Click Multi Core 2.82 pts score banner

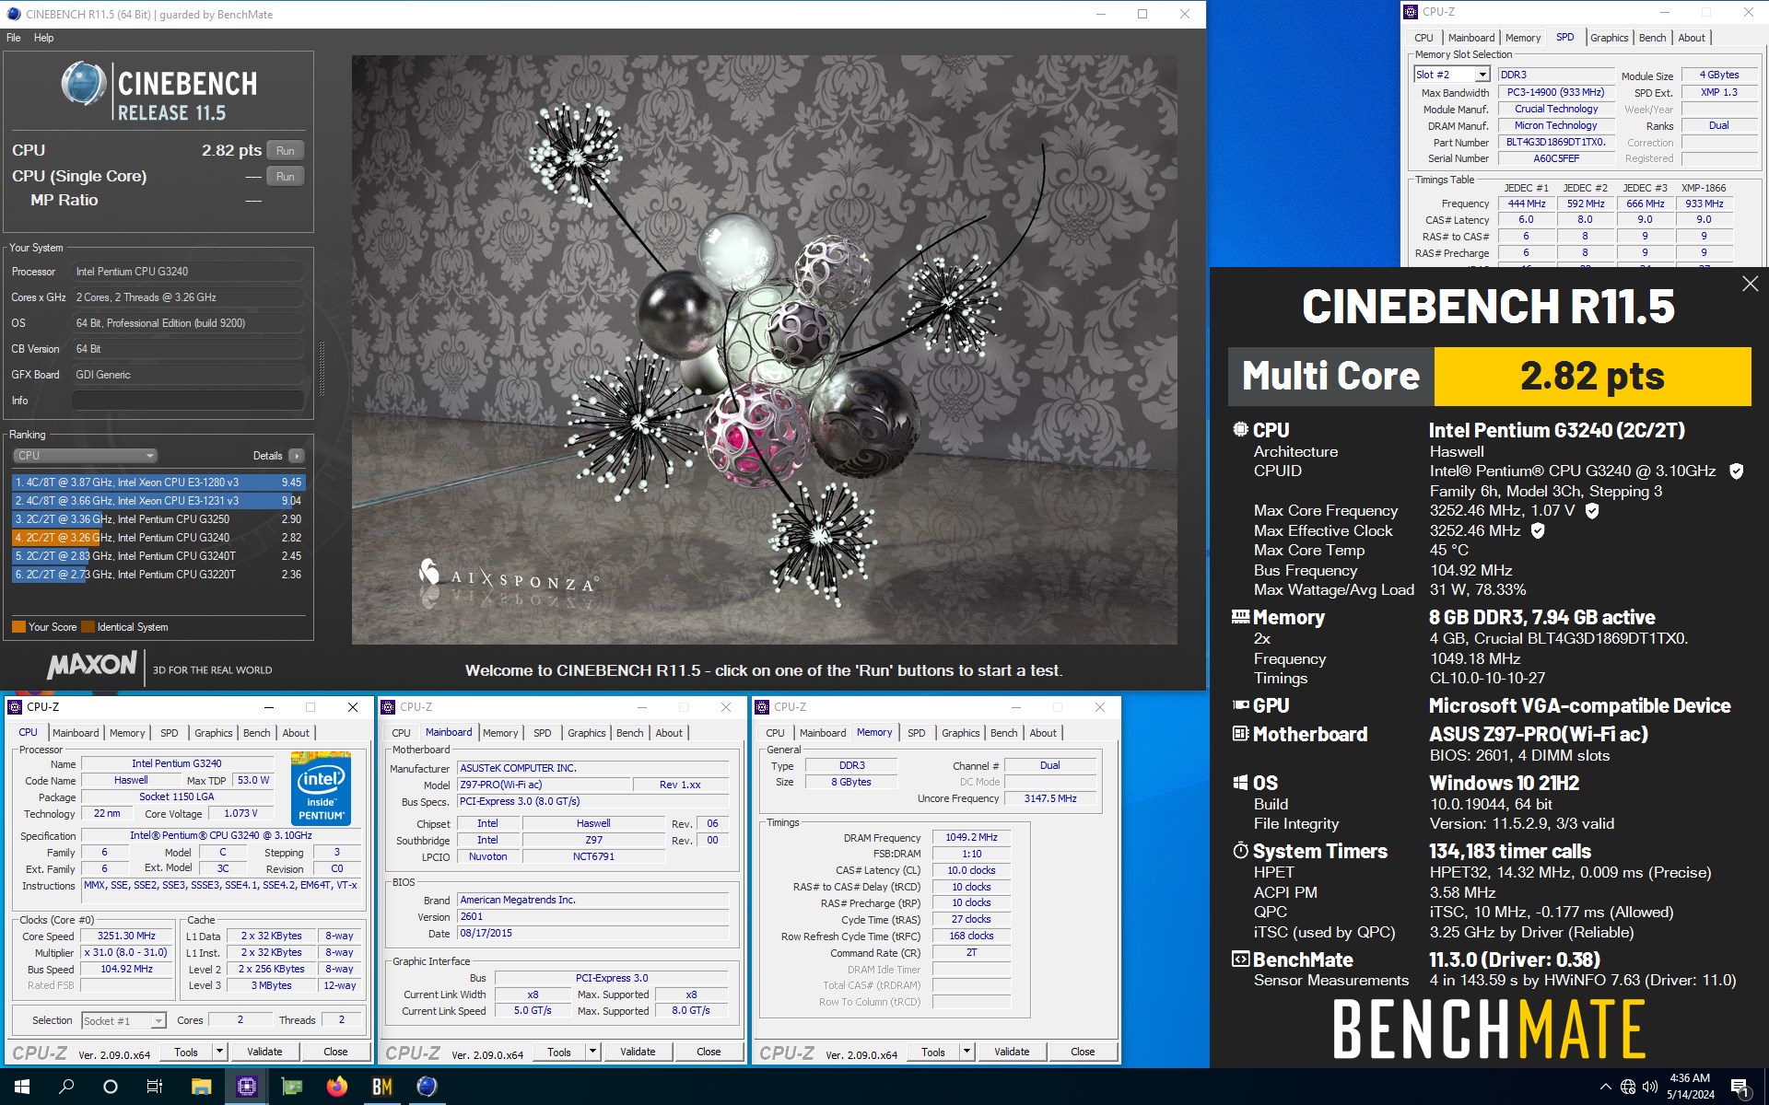click(1490, 376)
